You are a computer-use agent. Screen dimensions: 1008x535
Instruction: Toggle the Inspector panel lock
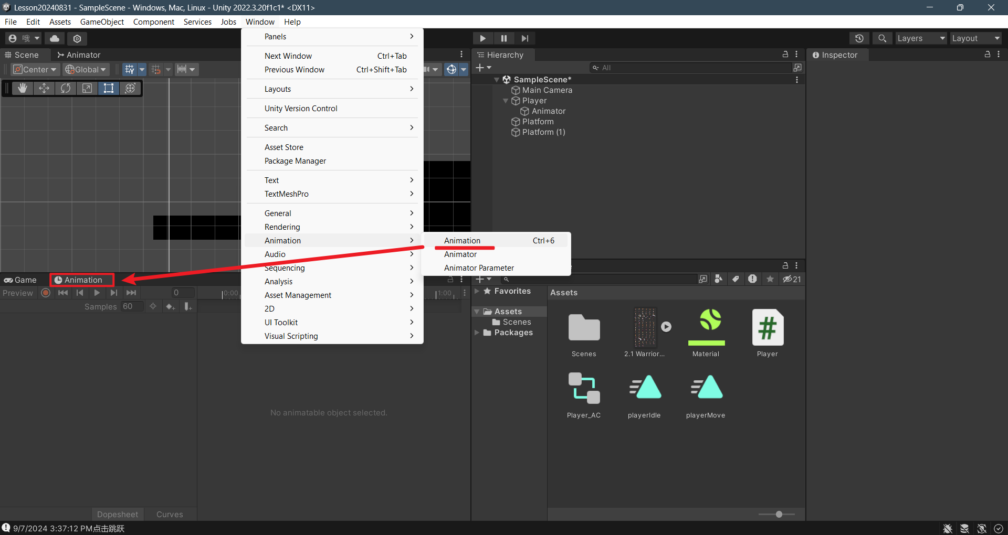[x=987, y=55]
